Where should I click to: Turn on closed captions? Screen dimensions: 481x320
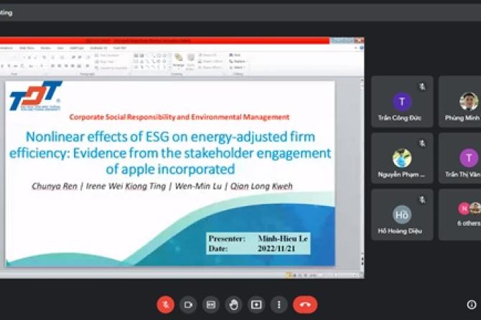(x=210, y=304)
